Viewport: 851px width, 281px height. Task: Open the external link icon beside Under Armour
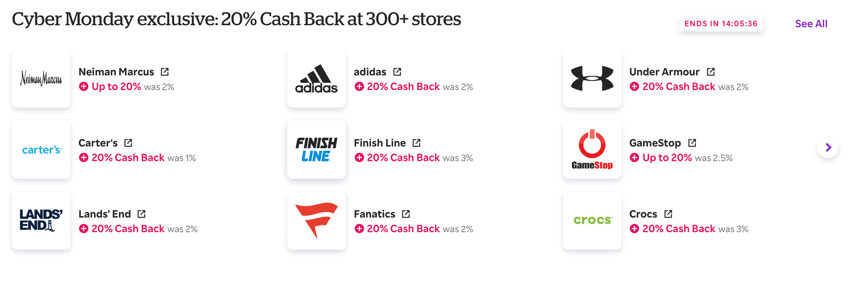pyautogui.click(x=711, y=72)
